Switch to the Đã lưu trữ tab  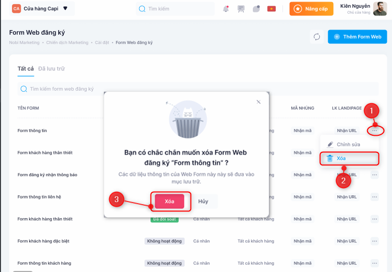click(51, 69)
